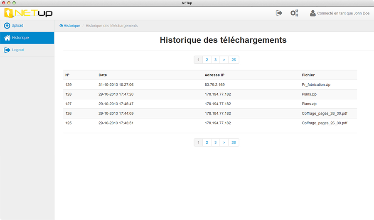
Task: Click the Logout icon in sidebar
Action: click(7, 50)
